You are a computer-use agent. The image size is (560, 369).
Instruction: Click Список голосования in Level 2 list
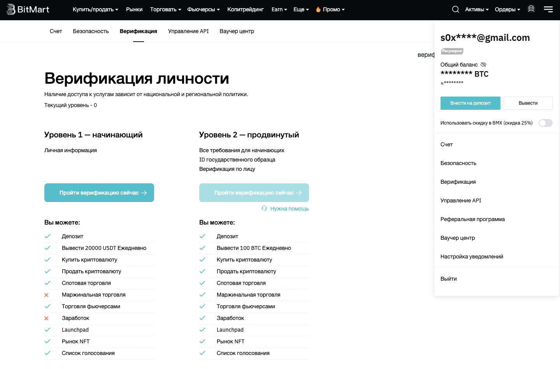click(243, 353)
